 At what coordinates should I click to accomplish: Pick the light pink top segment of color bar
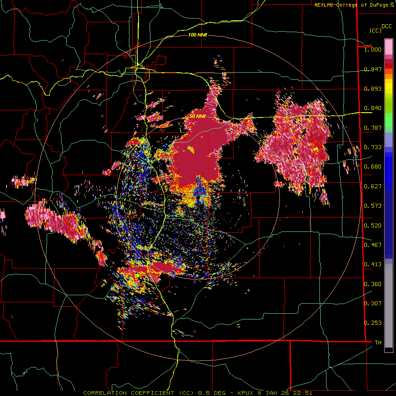coord(389,47)
